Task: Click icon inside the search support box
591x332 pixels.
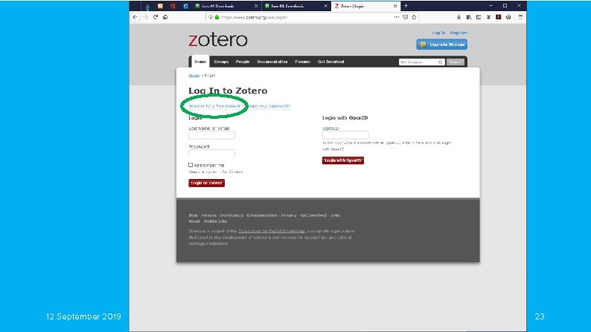Action: (440, 62)
